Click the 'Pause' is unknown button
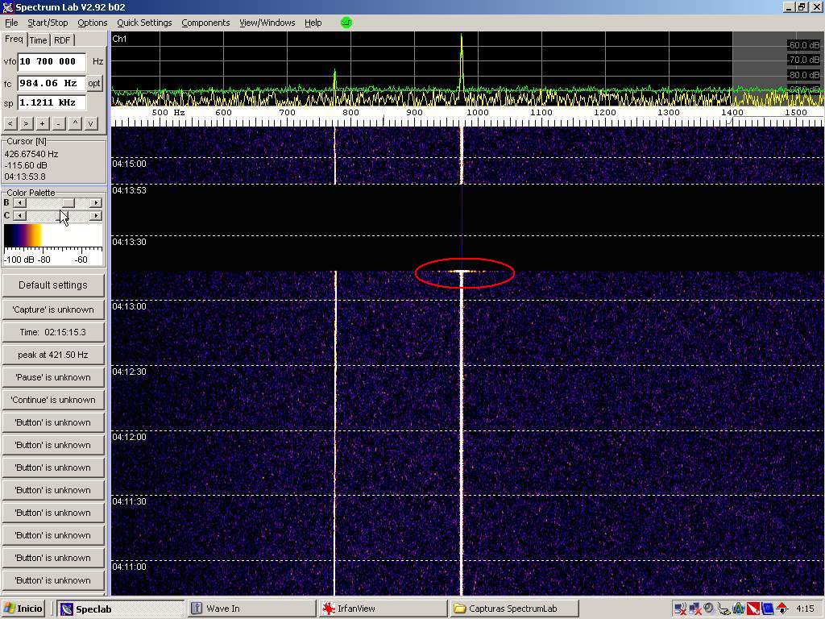 [53, 377]
